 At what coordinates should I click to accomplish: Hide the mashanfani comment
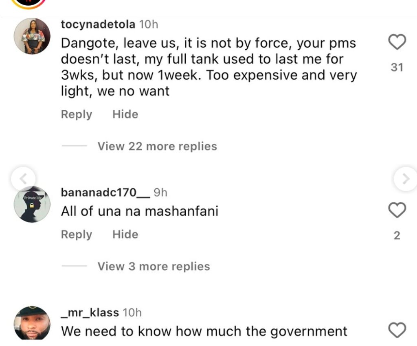(x=125, y=234)
